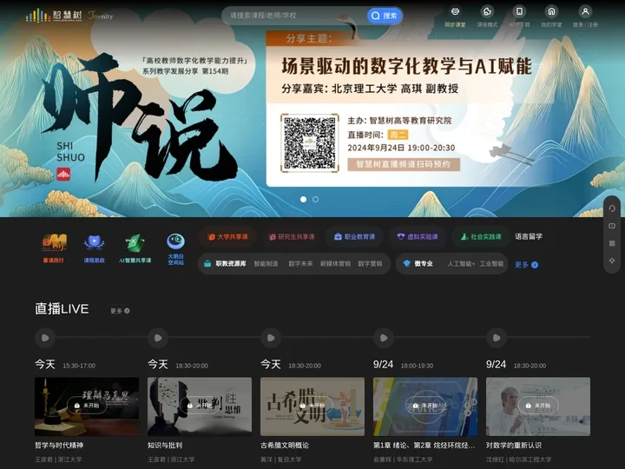The image size is (625, 469).
Task: Open the 数字未来 link
Action: pos(300,264)
